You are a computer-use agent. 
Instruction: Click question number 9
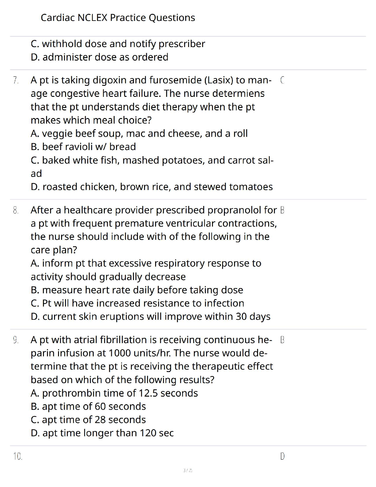(16, 340)
